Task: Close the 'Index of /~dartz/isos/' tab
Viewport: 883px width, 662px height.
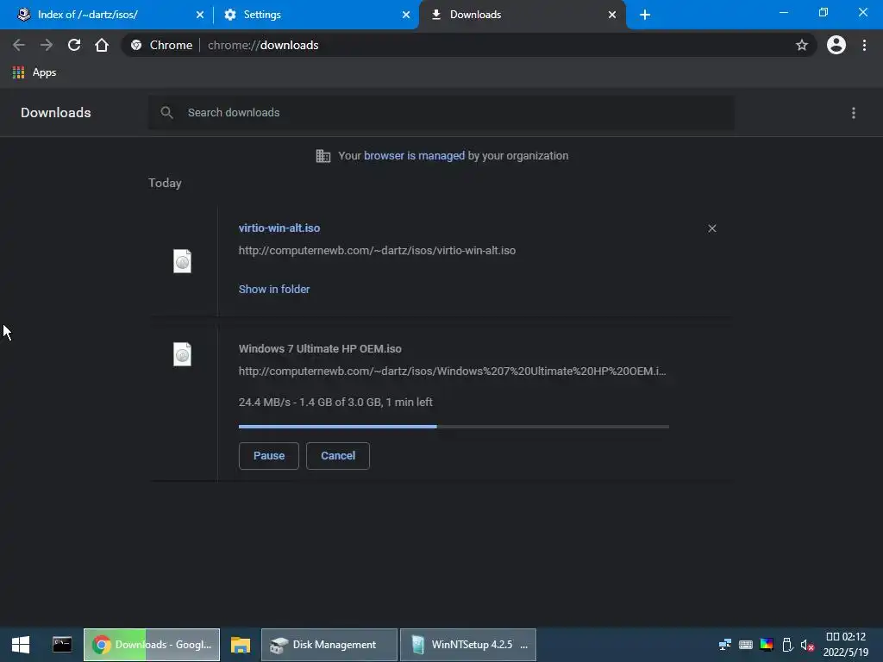Action: click(200, 15)
